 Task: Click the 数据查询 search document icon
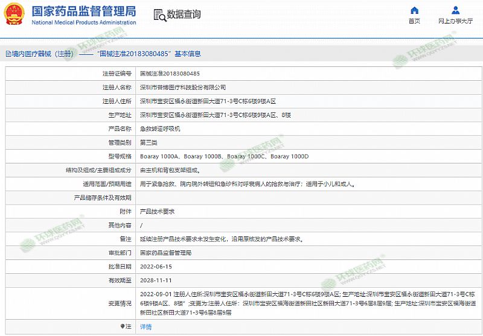[x=158, y=14]
